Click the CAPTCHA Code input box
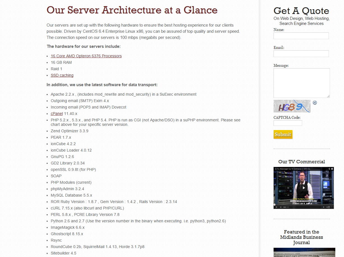The image size is (344, 257). coord(288,123)
